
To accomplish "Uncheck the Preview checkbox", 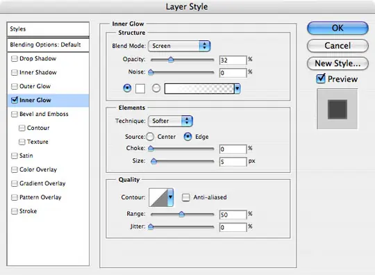I will 320,78.
